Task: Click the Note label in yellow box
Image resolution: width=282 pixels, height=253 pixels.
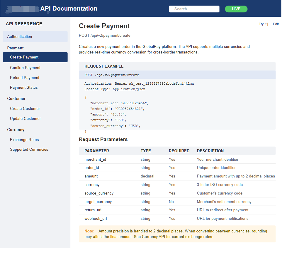Action: point(89,231)
